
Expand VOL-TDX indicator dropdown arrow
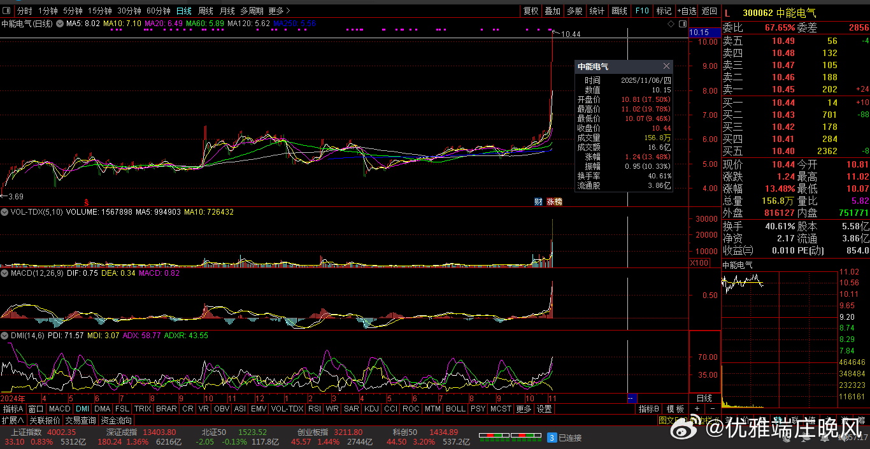tap(5, 211)
